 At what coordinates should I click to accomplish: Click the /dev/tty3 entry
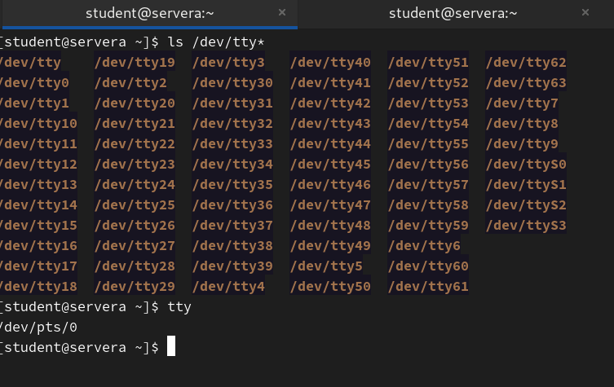(x=228, y=62)
